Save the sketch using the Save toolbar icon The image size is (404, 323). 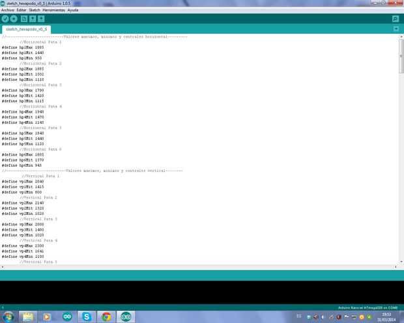pyautogui.click(x=41, y=19)
